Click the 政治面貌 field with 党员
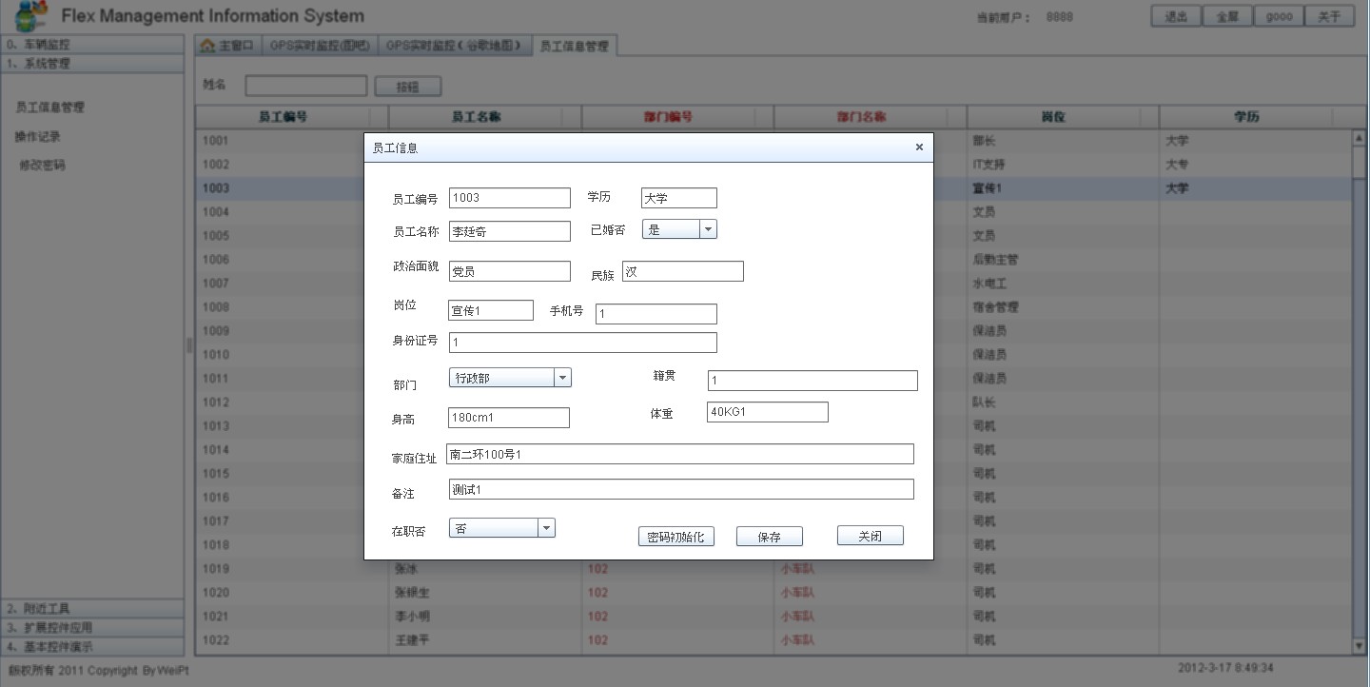 point(510,271)
